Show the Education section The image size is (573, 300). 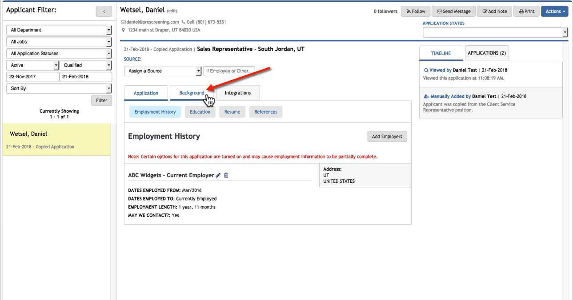coord(200,112)
